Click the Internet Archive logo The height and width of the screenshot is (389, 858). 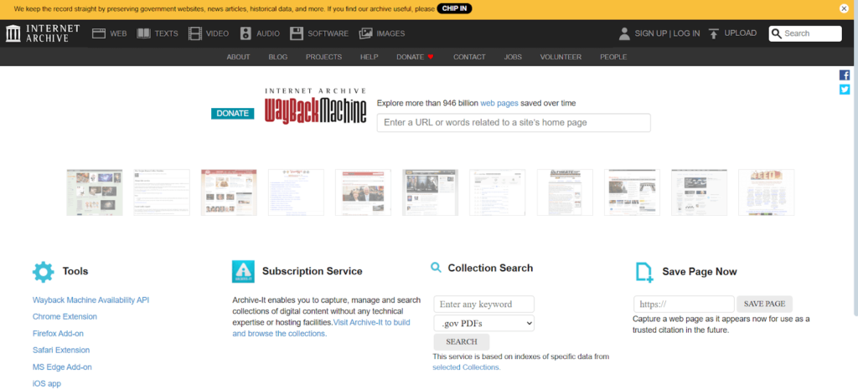pyautogui.click(x=43, y=33)
